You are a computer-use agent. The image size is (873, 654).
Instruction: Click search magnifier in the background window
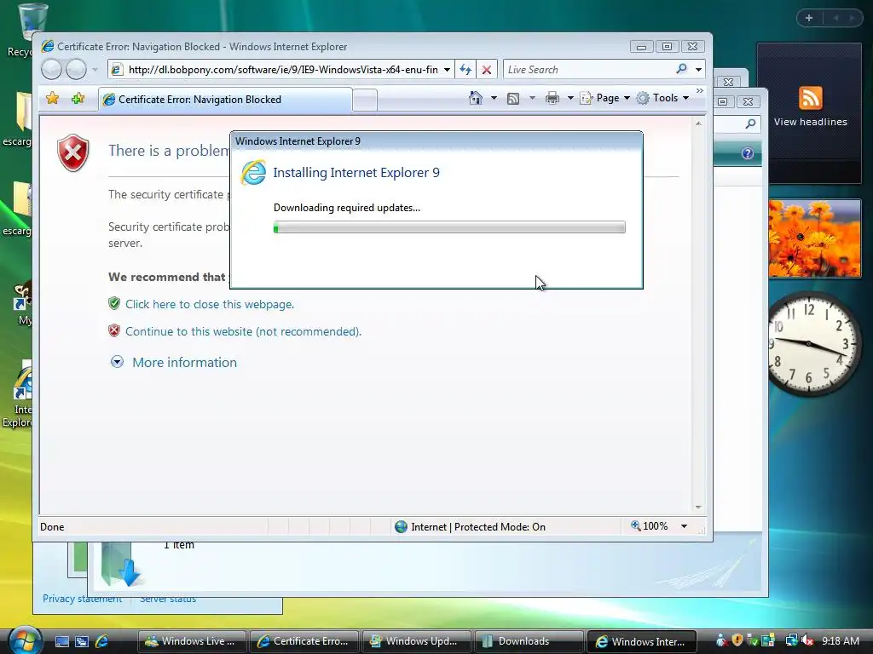pyautogui.click(x=750, y=123)
